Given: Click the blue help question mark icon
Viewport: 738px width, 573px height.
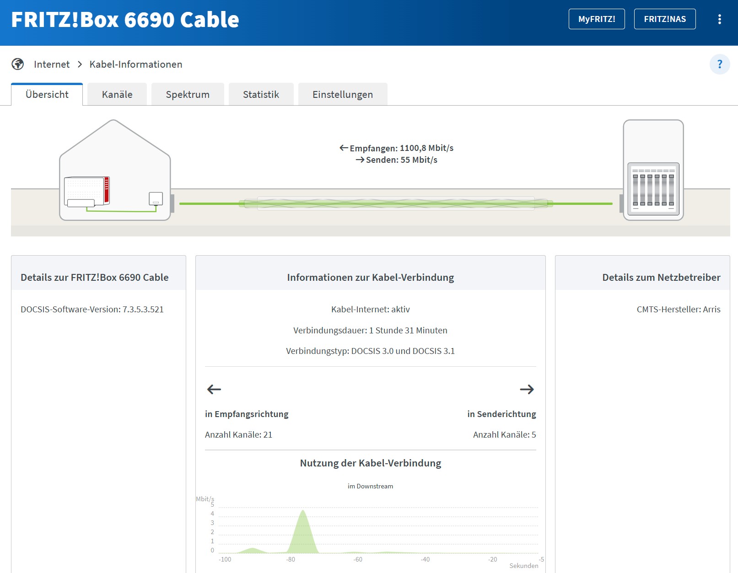Looking at the screenshot, I should 719,64.
